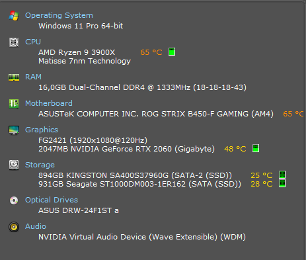Screen dimensions: 306x260
Task: Click the Audio speaker icon
Action: point(14,227)
